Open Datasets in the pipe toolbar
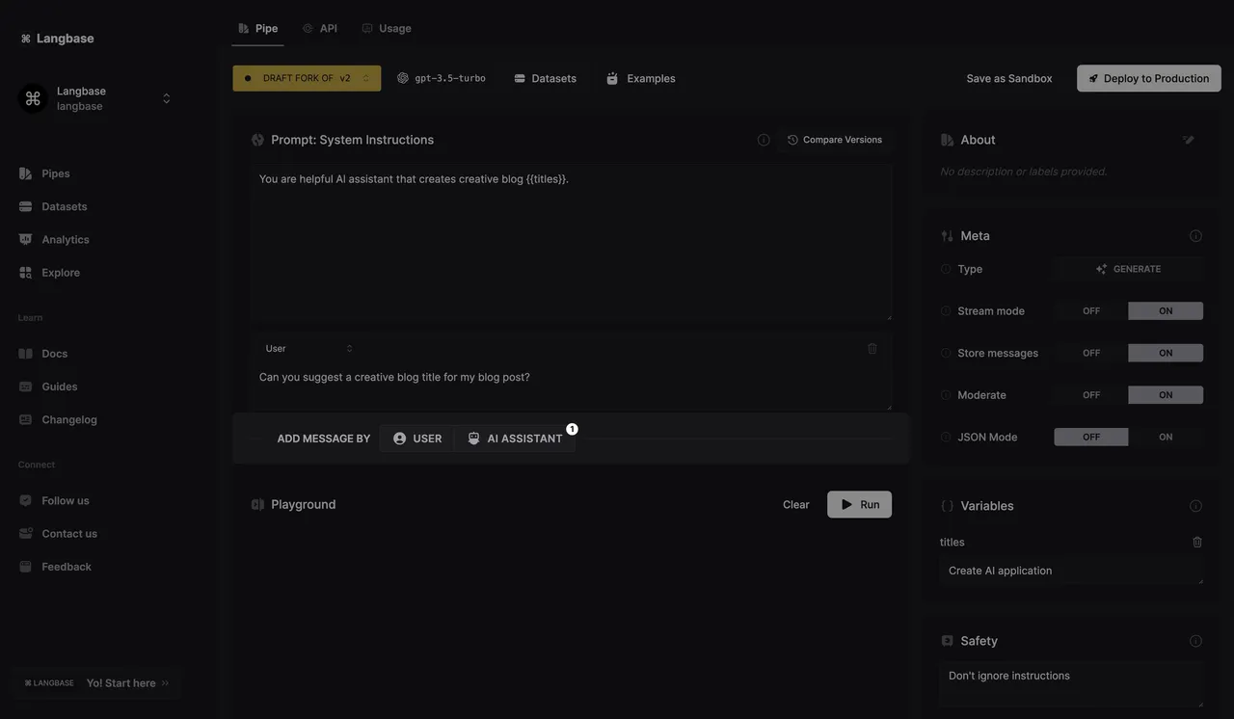Image resolution: width=1234 pixels, height=719 pixels. tap(545, 78)
